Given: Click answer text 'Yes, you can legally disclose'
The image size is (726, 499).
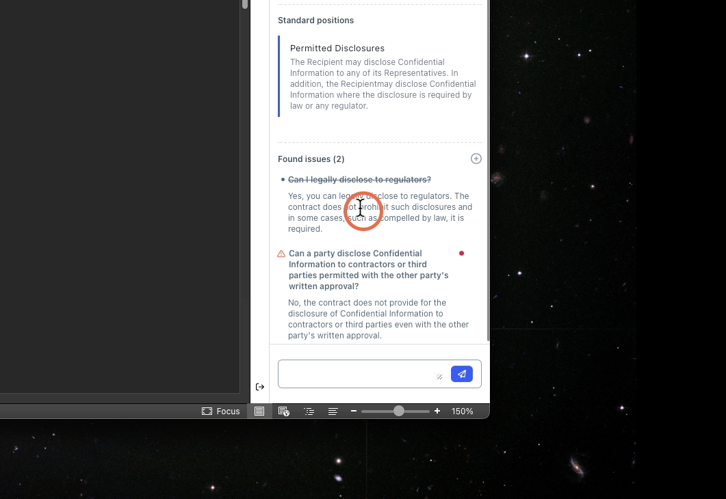Looking at the screenshot, I should [x=380, y=213].
